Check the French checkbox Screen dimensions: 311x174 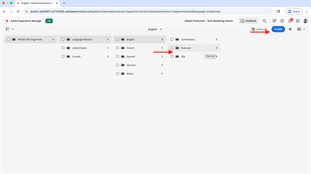tap(117, 48)
